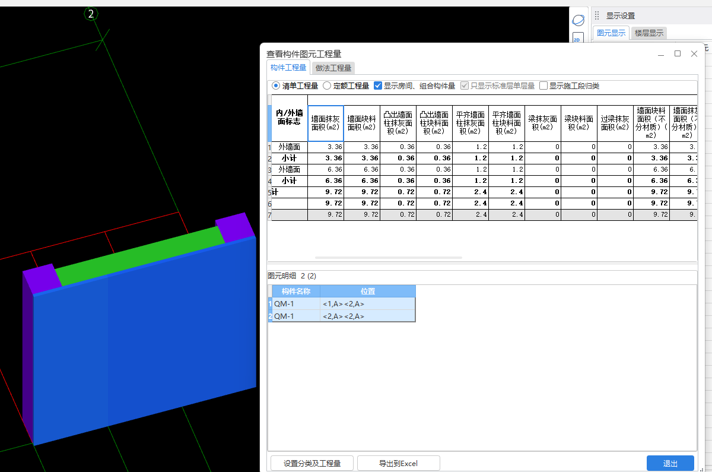Image resolution: width=712 pixels, height=472 pixels.
Task: Click 位置 header in detail list
Action: pyautogui.click(x=368, y=292)
